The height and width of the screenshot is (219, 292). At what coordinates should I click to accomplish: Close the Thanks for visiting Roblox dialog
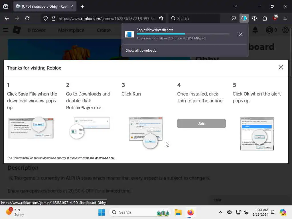pos(281,67)
